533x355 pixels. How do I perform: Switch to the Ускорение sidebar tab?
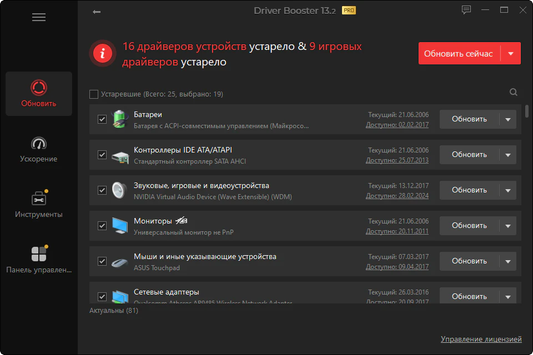click(39, 149)
